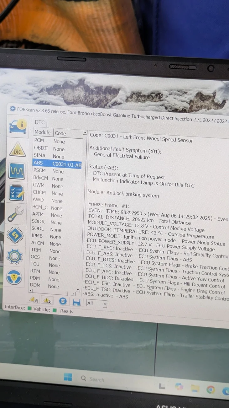Select the ATCM module row
The image size is (229, 408).
tap(54, 243)
